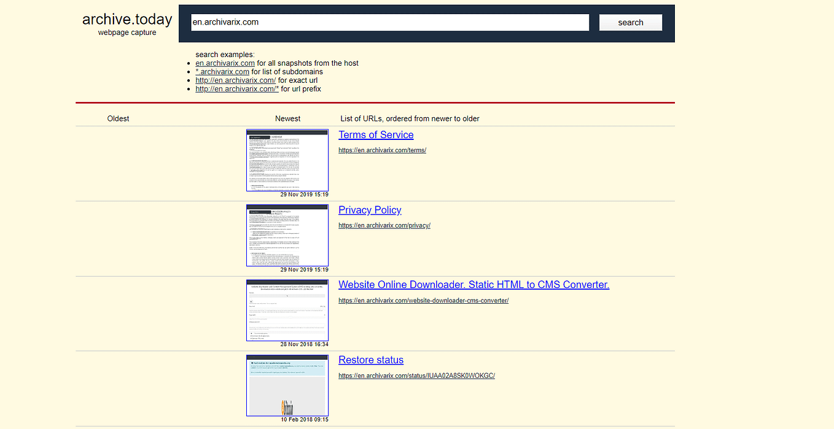Open the Privacy Policy snapshot title
This screenshot has height=429, width=834.
[x=370, y=210]
